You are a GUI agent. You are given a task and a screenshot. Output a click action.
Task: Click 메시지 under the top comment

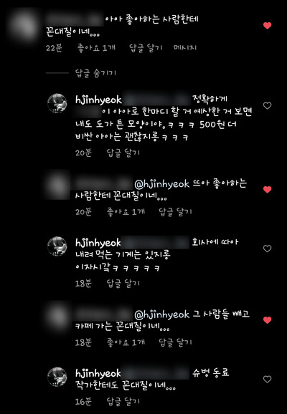click(x=185, y=47)
